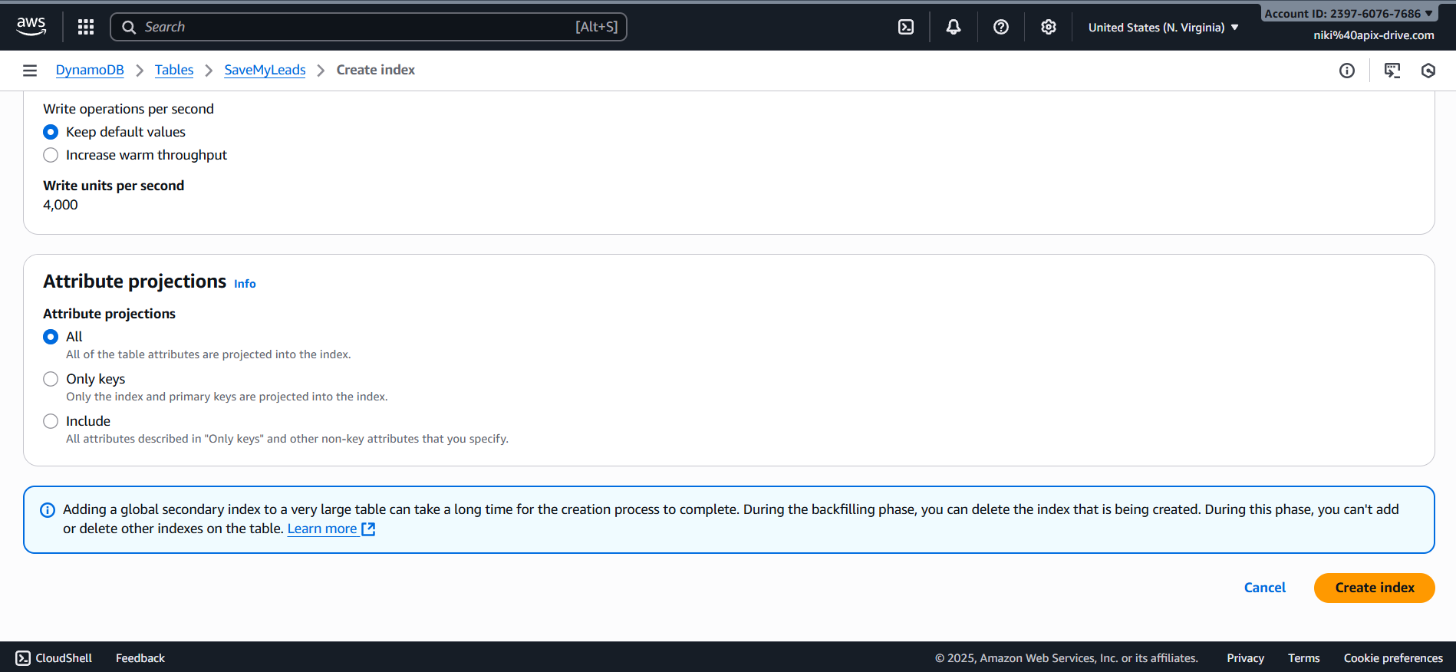Viewport: 1456px width, 672px height.
Task: Navigate to the SaveMyLeads breadcrumb link
Action: 265,70
